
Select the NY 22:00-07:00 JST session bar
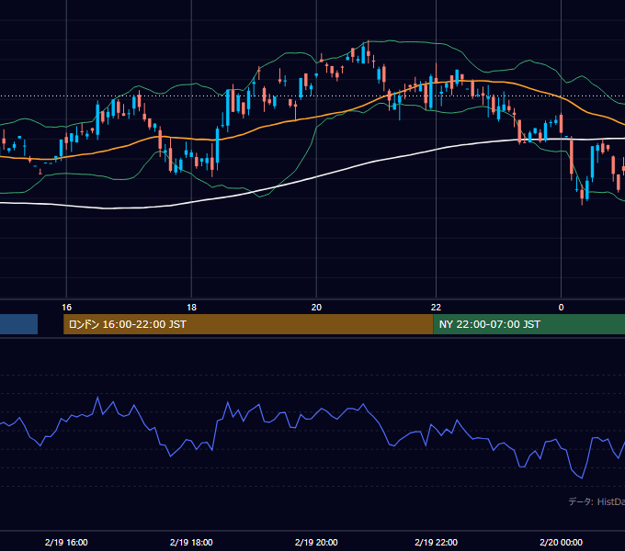[528, 324]
